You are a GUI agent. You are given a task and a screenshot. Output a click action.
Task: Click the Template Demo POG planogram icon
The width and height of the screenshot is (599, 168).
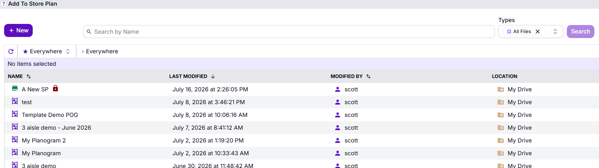[15, 114]
